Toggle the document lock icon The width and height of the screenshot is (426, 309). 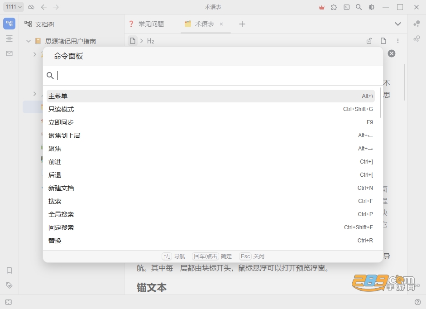[369, 41]
